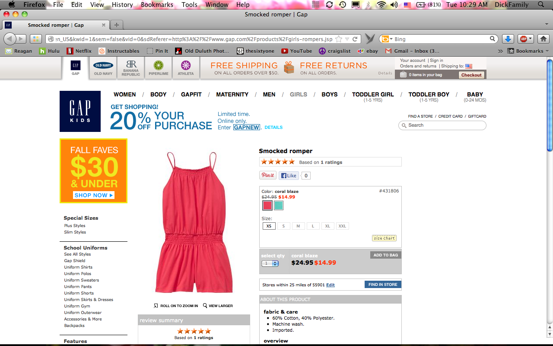Open the Hulu bookmark
The image size is (553, 346).
(49, 51)
